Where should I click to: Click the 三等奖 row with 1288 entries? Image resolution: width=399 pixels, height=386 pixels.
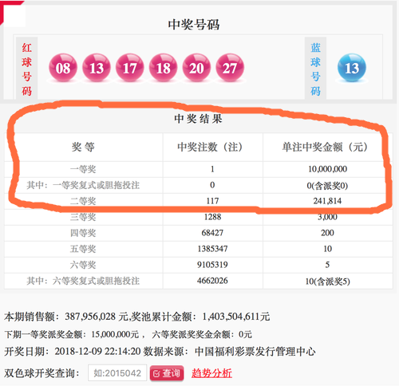coord(199,217)
